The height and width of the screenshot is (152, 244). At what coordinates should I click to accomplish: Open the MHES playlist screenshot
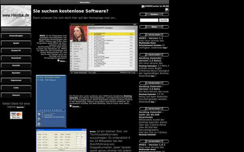click(x=104, y=49)
